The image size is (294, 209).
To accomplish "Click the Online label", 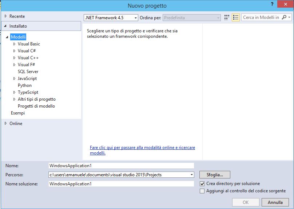I will (16, 124).
